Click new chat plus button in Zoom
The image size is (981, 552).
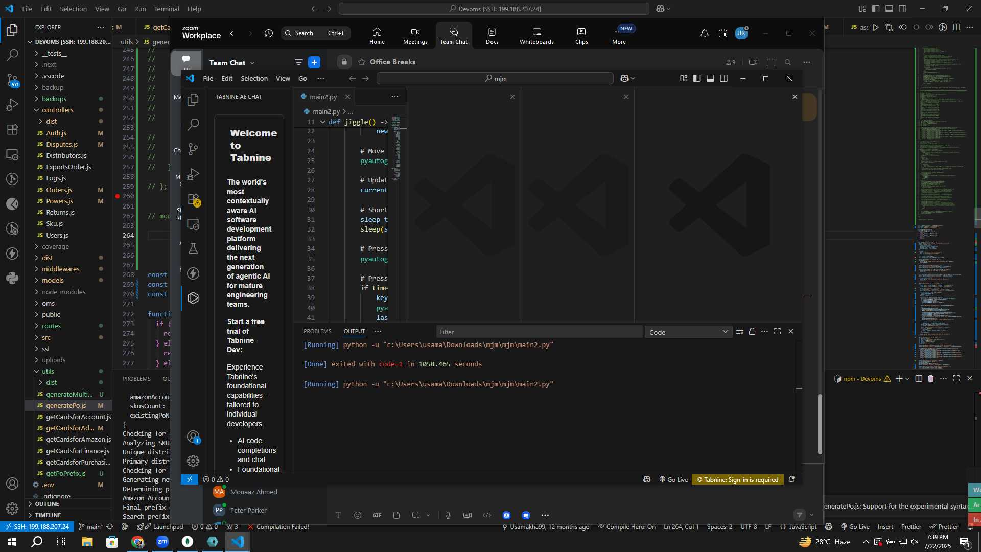314,62
